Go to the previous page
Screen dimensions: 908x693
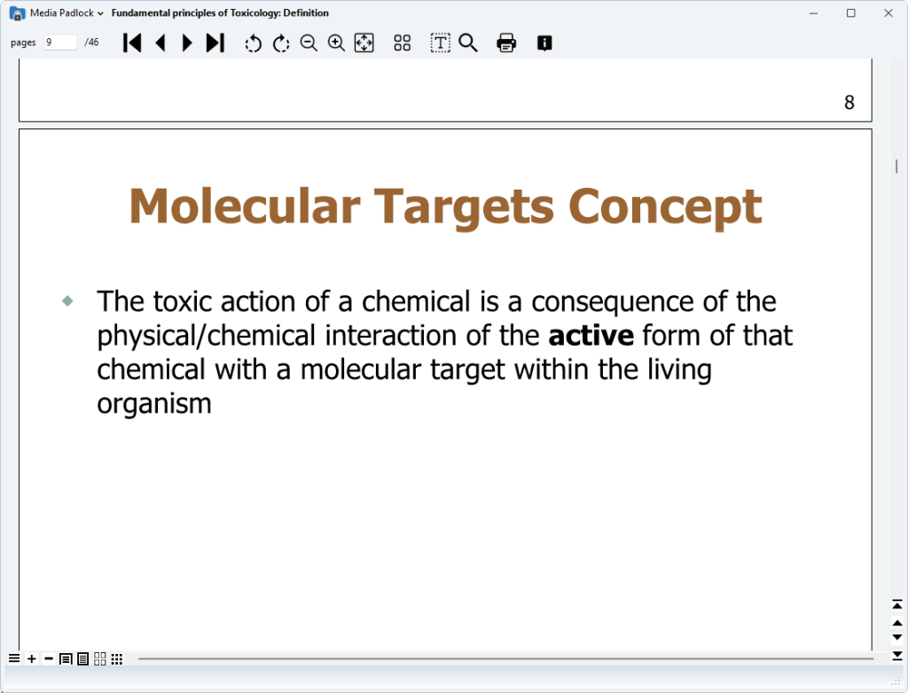click(160, 43)
